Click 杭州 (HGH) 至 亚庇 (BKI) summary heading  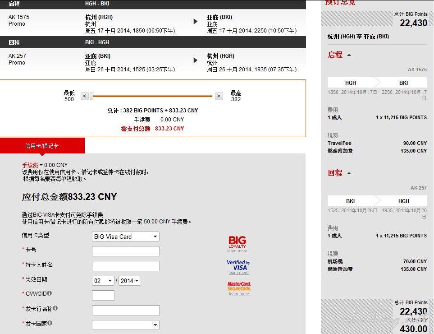pyautogui.click(x=358, y=37)
